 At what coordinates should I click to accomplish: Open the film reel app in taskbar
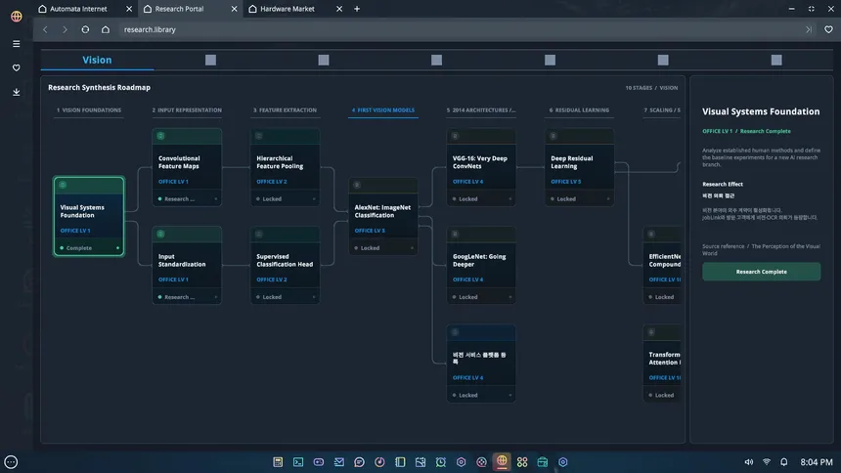pos(482,461)
